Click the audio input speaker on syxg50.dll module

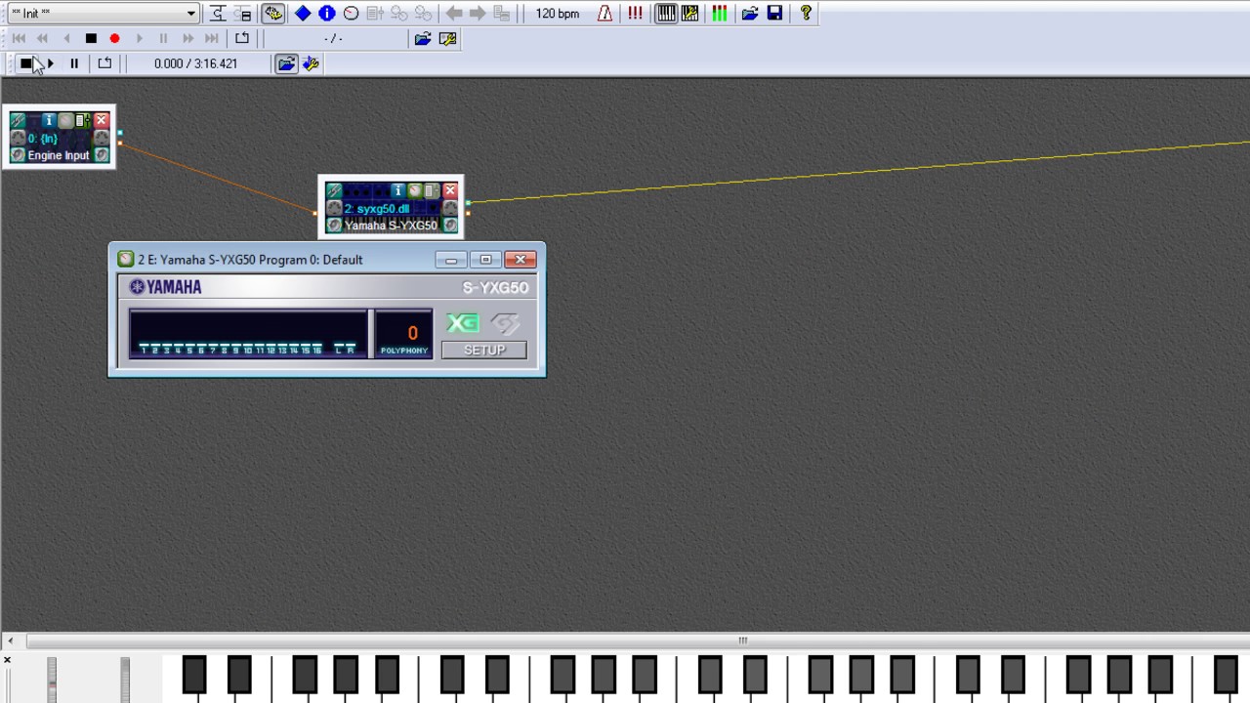pos(334,226)
